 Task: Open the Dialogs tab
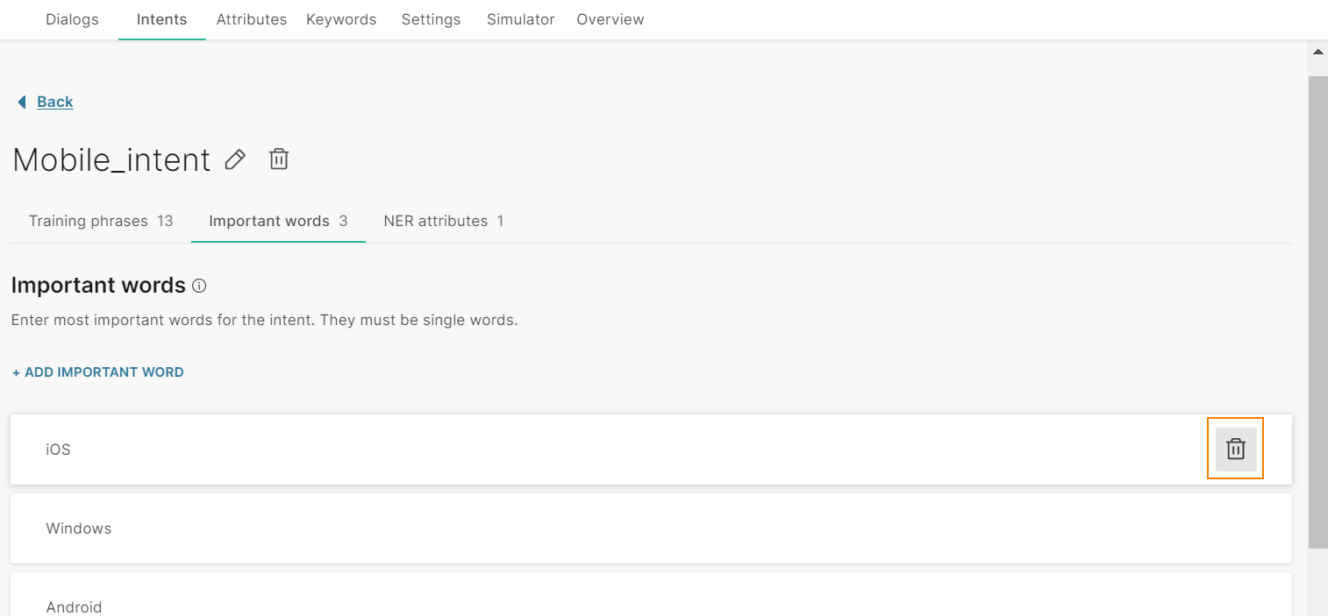[x=72, y=19]
